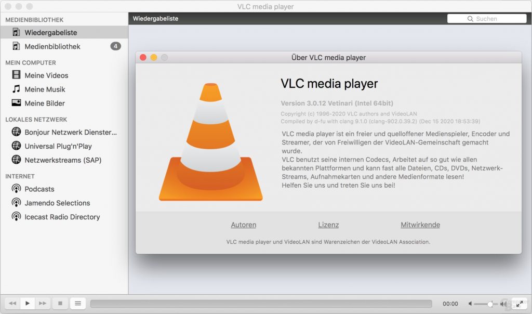
Task: Open the Wiedergabeliste playlist icon in sidebar
Action: 16,32
